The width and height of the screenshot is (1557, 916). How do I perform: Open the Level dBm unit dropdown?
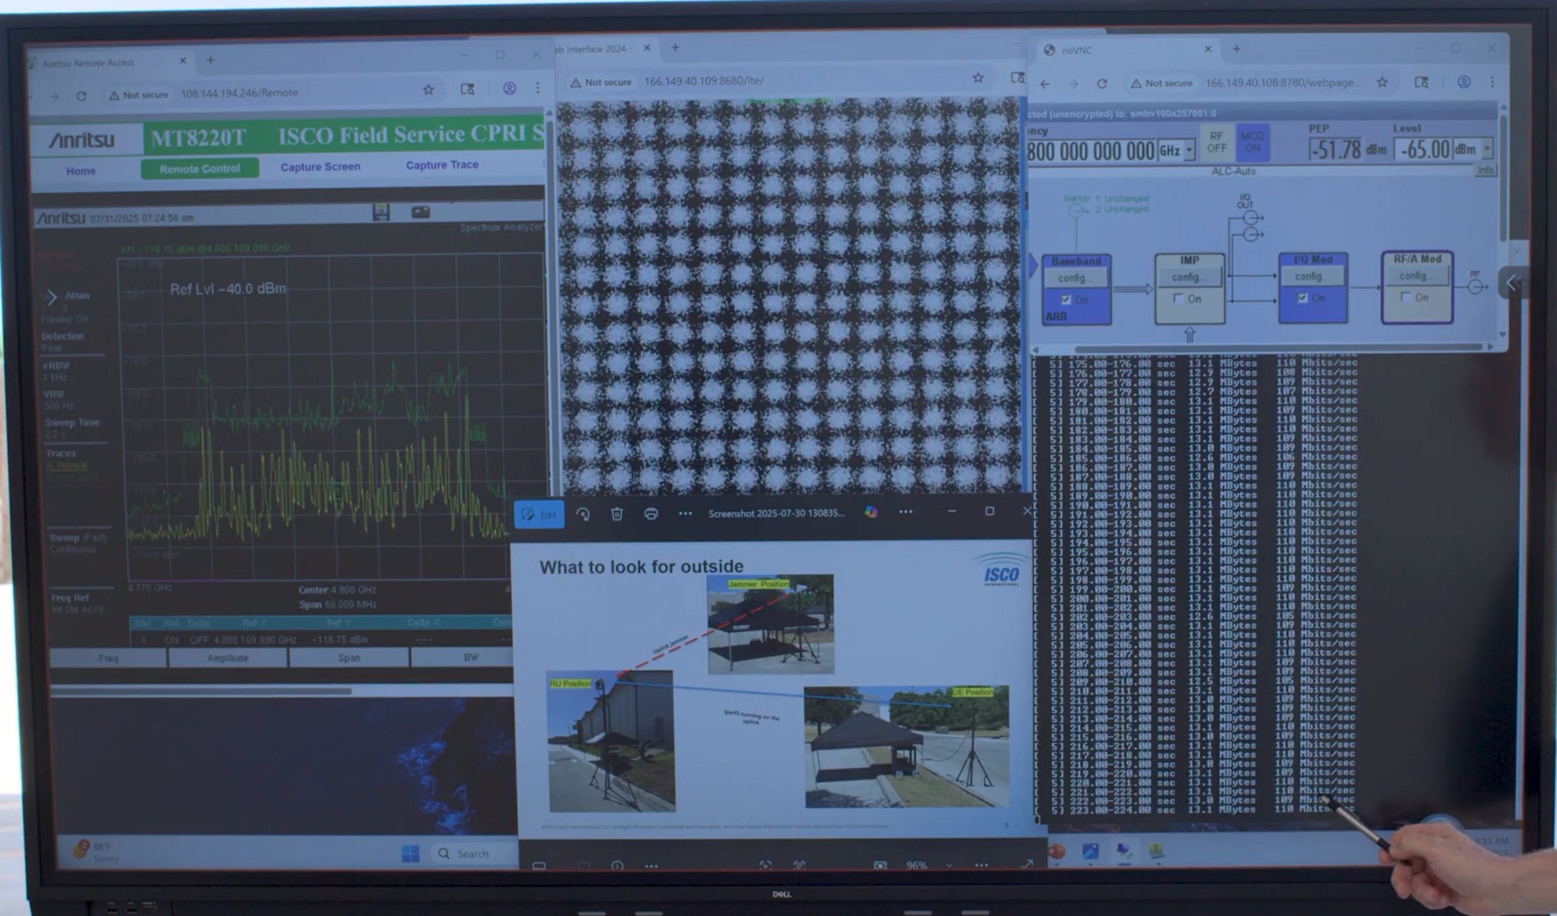(1487, 149)
